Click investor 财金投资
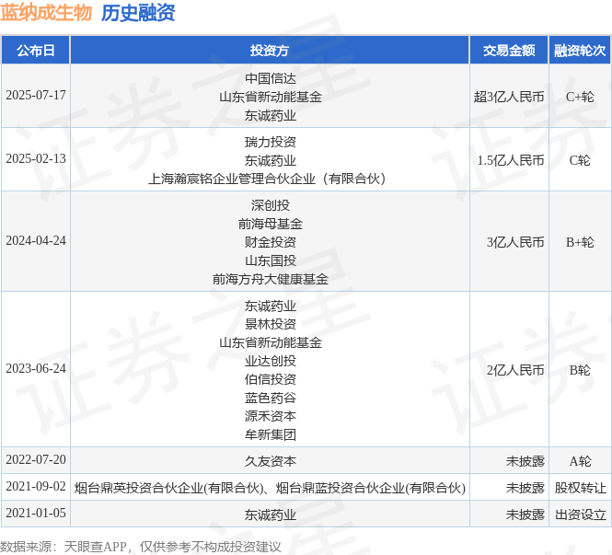The height and width of the screenshot is (555, 612). [270, 242]
